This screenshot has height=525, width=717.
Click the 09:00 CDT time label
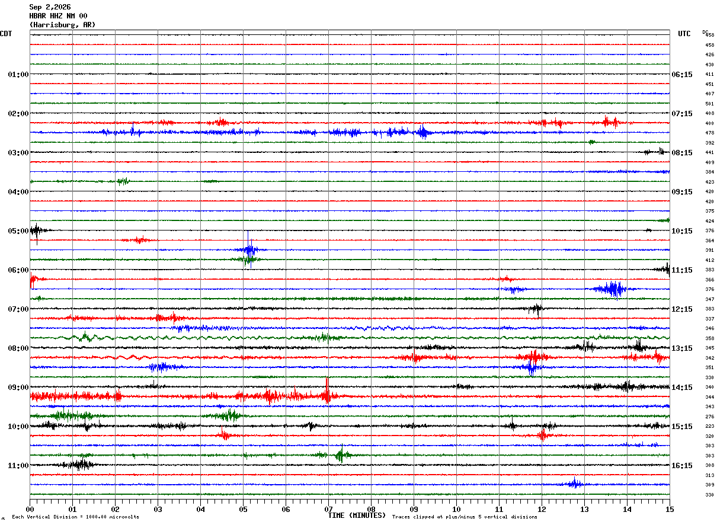18,388
